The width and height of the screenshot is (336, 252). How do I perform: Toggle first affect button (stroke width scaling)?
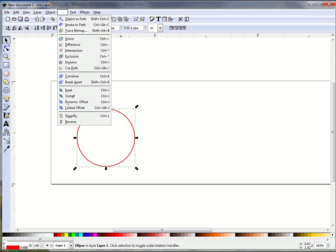[x=171, y=28]
